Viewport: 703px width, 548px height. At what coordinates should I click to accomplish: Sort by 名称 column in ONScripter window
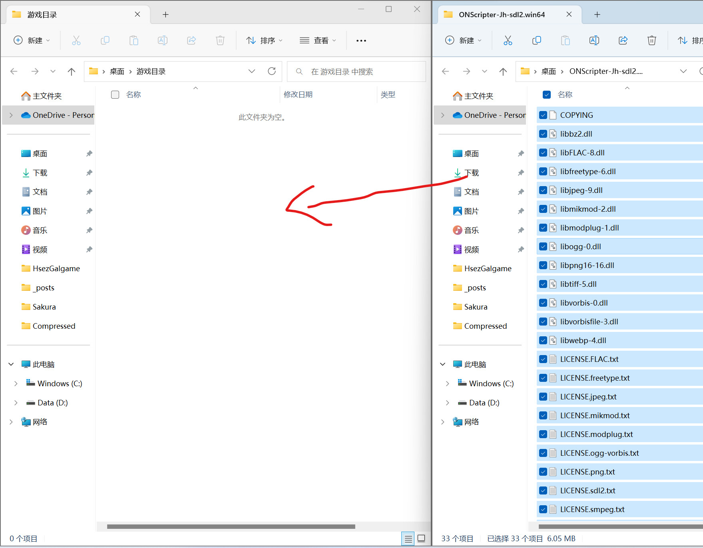coord(565,95)
